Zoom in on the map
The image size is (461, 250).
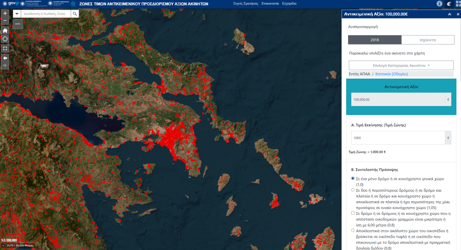point(5,13)
